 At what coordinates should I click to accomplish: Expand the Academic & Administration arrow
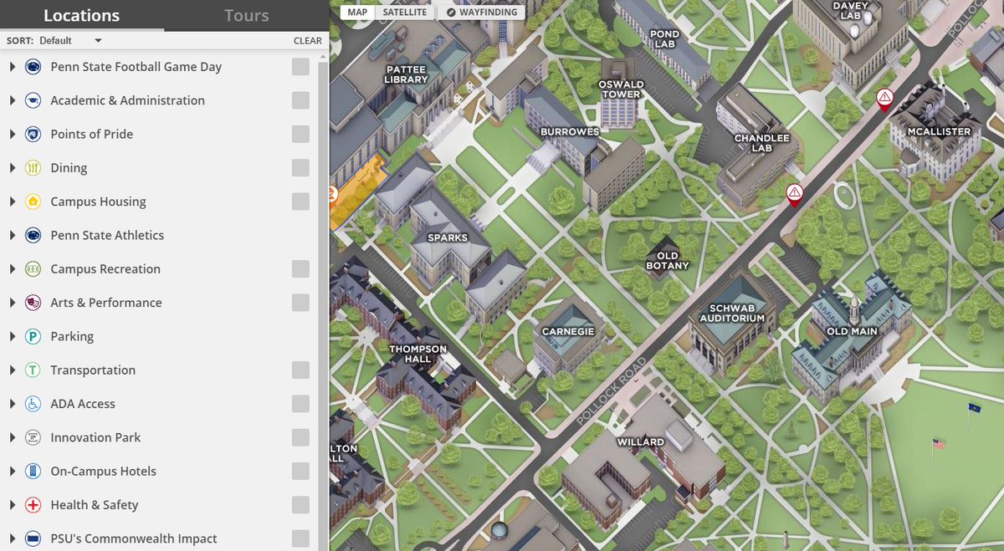coord(13,100)
